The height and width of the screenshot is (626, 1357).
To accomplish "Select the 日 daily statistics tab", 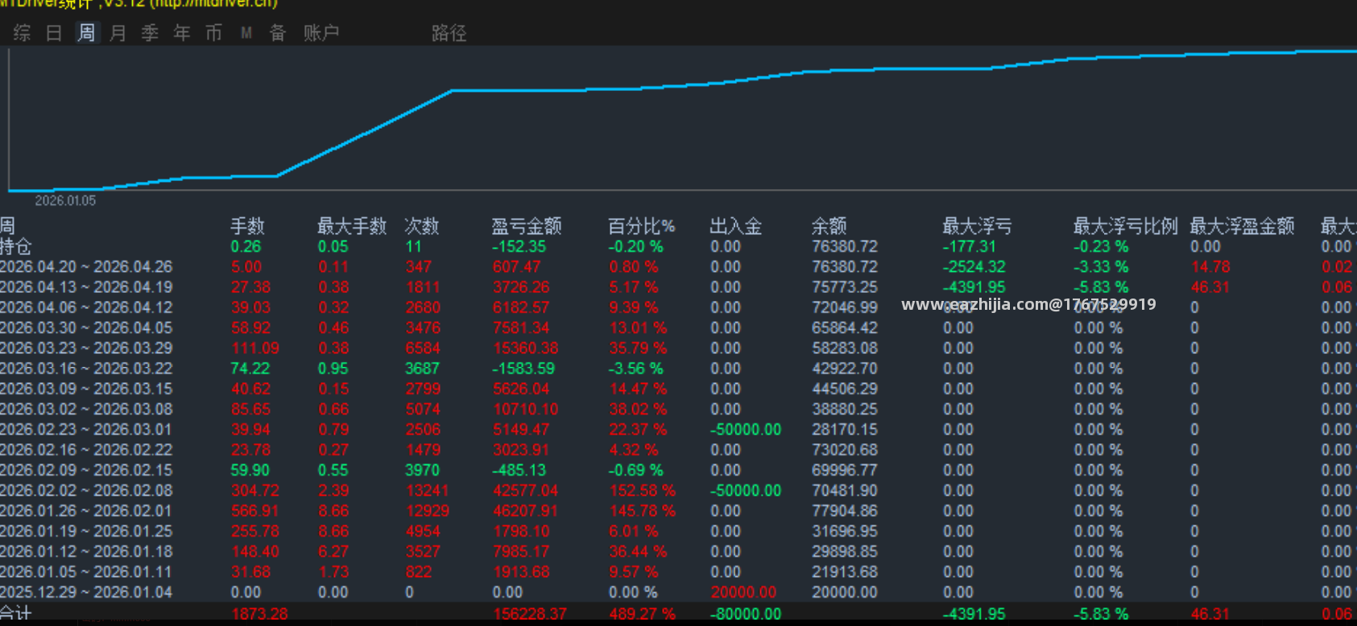I will 54,33.
